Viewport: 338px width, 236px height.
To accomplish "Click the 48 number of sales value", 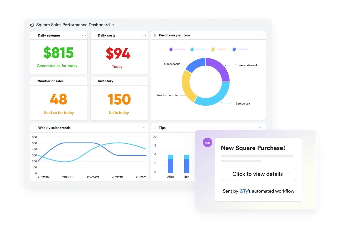I will coord(59,99).
